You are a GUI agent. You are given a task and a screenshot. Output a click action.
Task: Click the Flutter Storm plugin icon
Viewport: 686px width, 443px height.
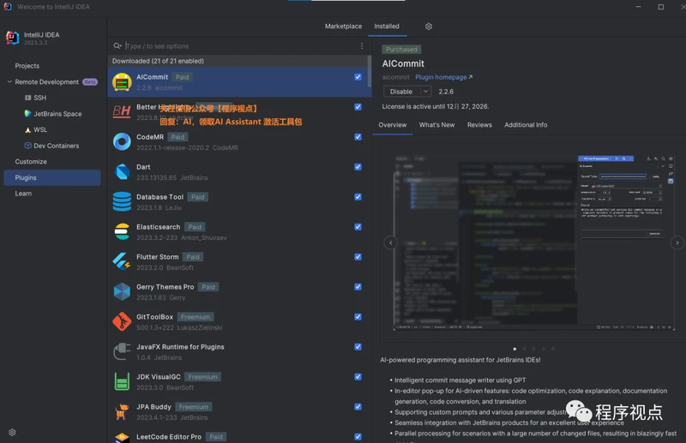tap(122, 261)
